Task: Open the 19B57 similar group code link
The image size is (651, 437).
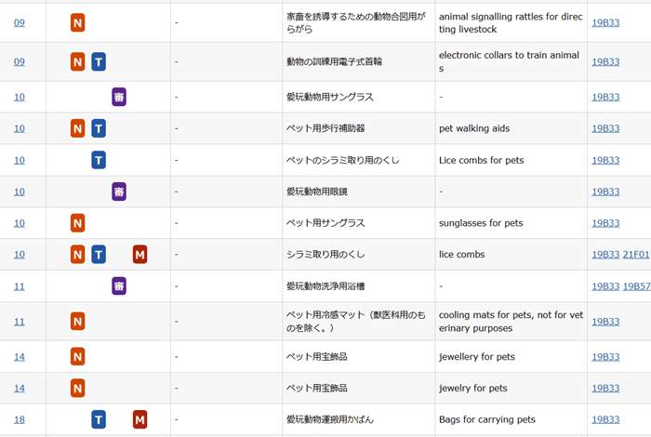Action: click(636, 286)
